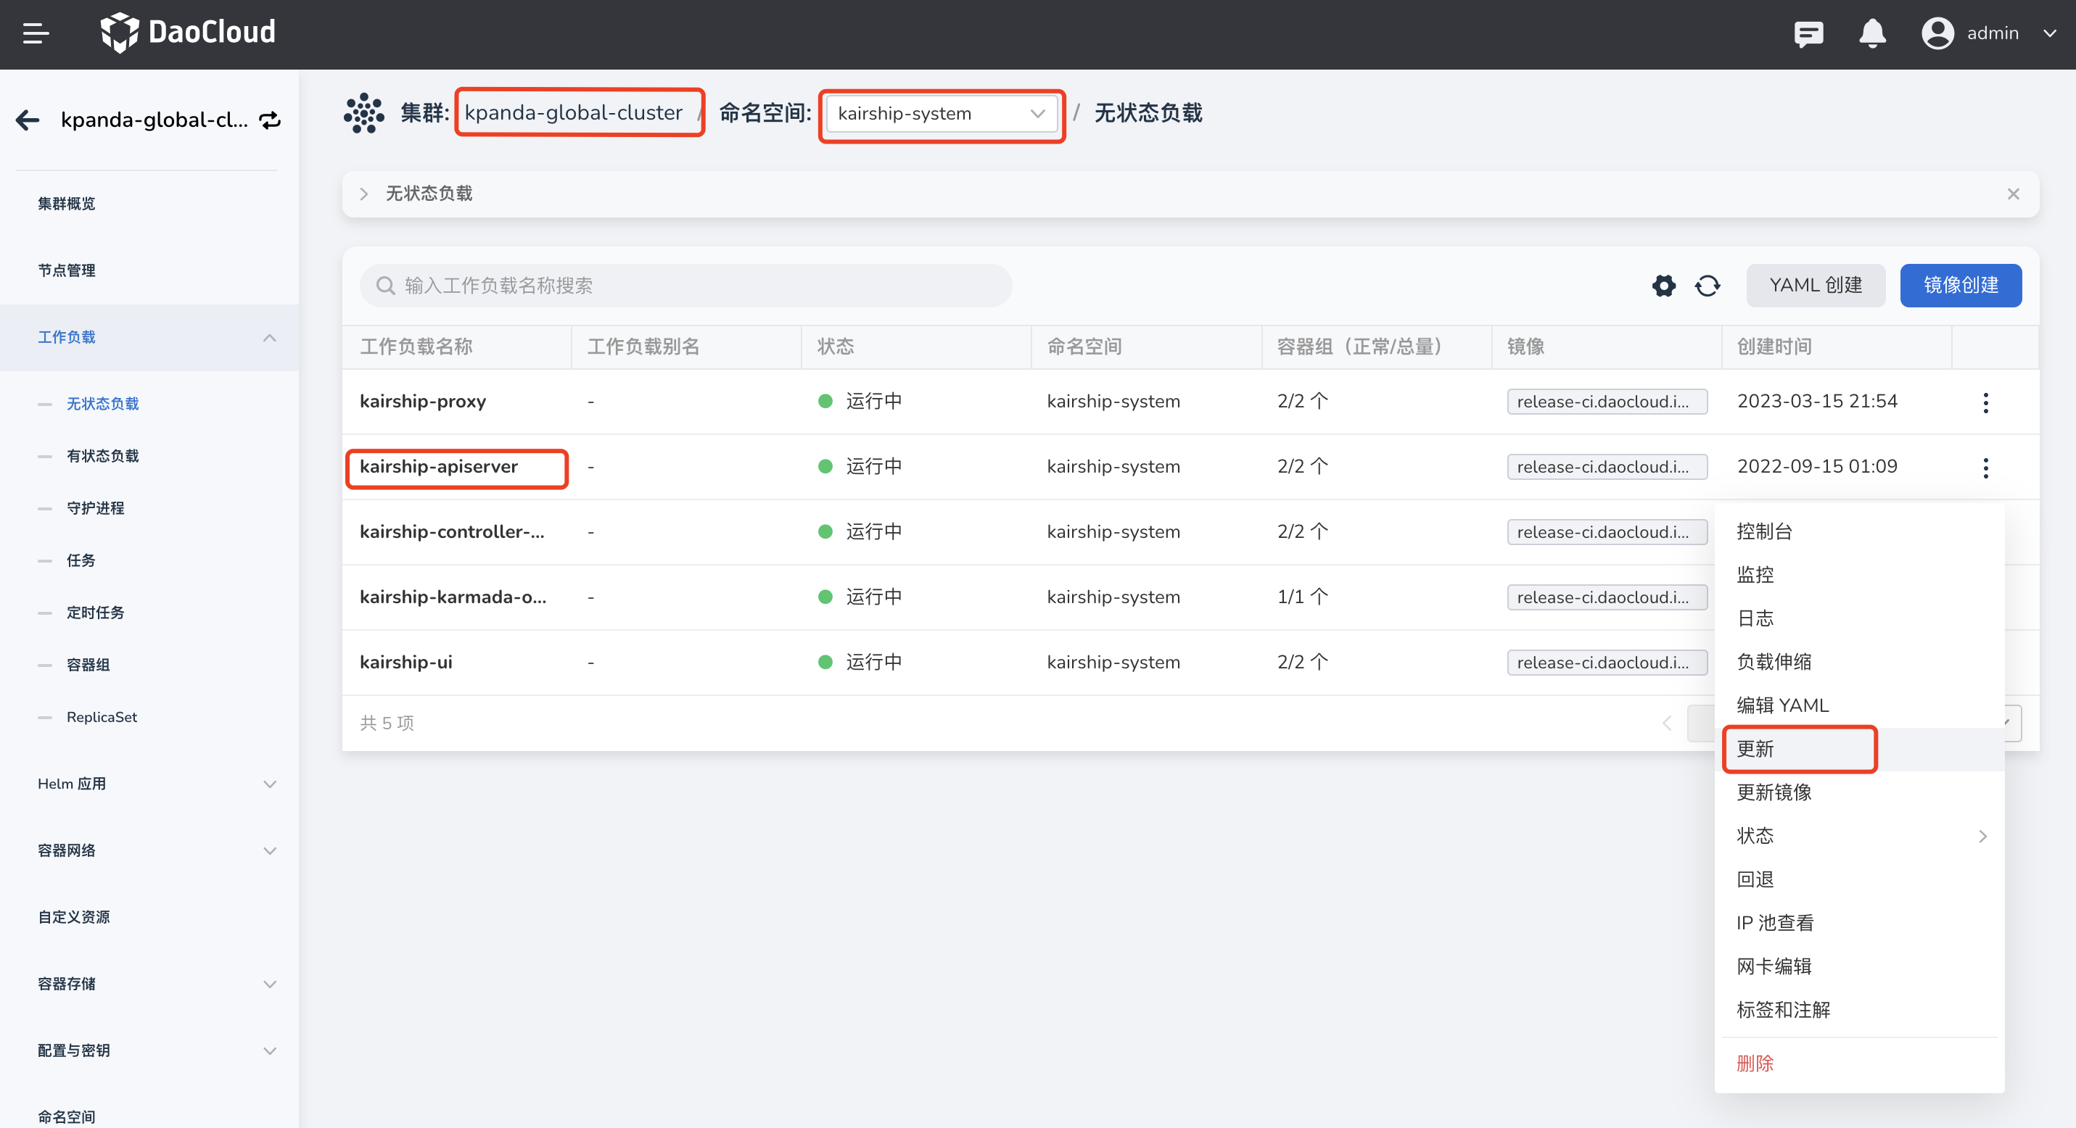Open the kpanda-global-cluster breadcrumb link
2076x1128 pixels.
click(x=574, y=112)
